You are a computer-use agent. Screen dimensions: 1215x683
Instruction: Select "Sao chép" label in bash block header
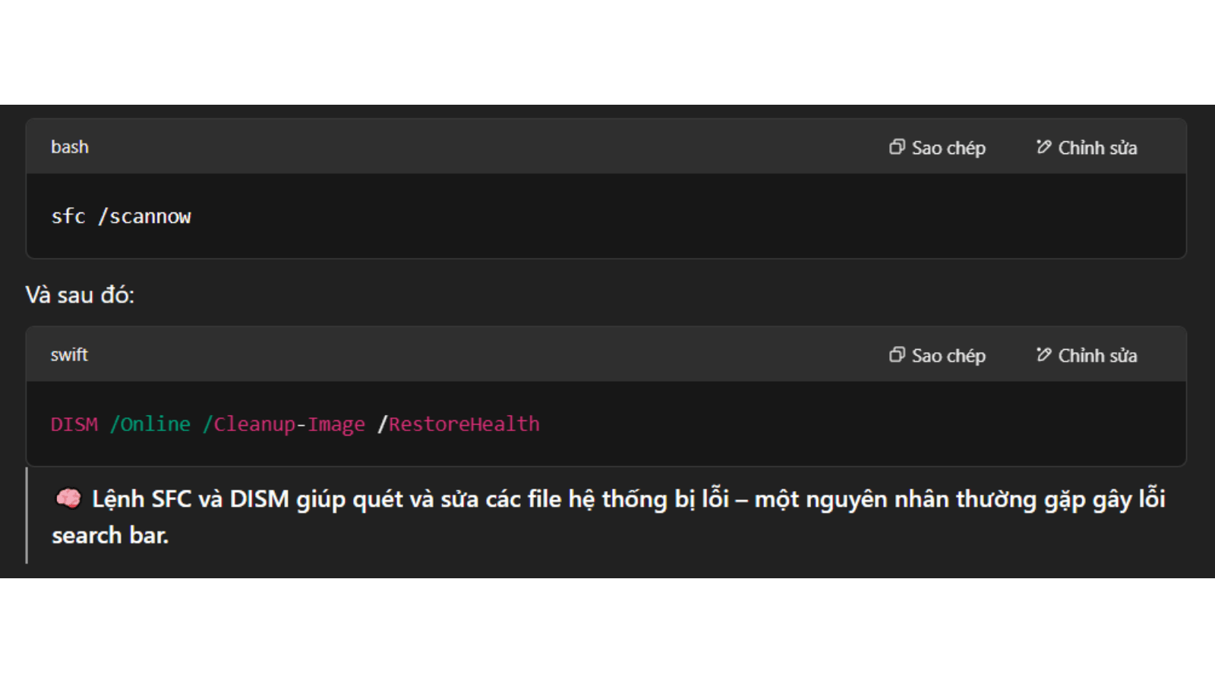[x=948, y=148]
